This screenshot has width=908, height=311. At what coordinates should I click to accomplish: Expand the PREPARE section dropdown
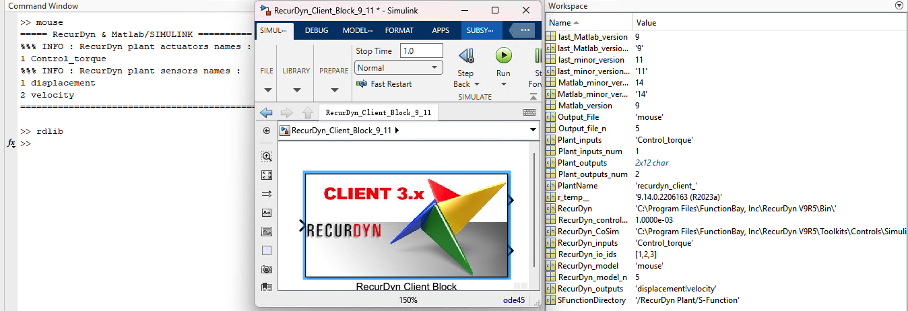333,90
